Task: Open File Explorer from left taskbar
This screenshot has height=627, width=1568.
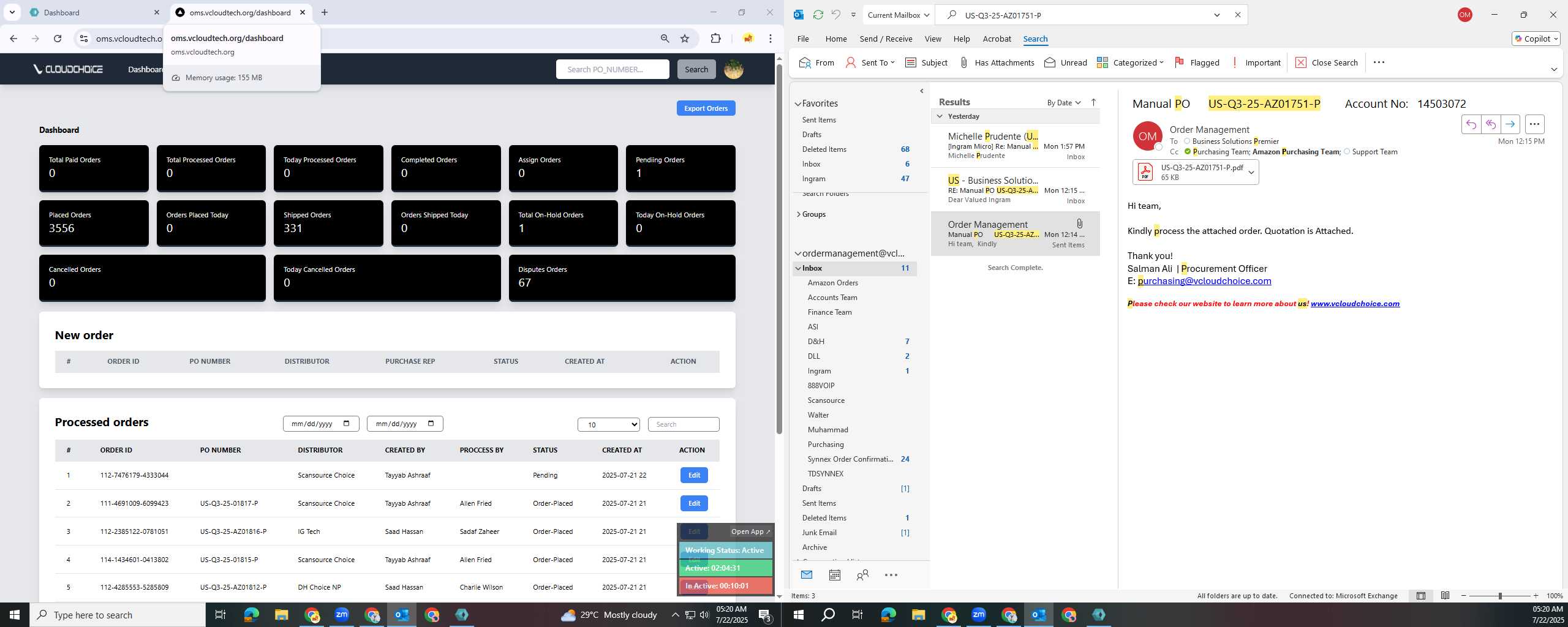Action: (281, 615)
